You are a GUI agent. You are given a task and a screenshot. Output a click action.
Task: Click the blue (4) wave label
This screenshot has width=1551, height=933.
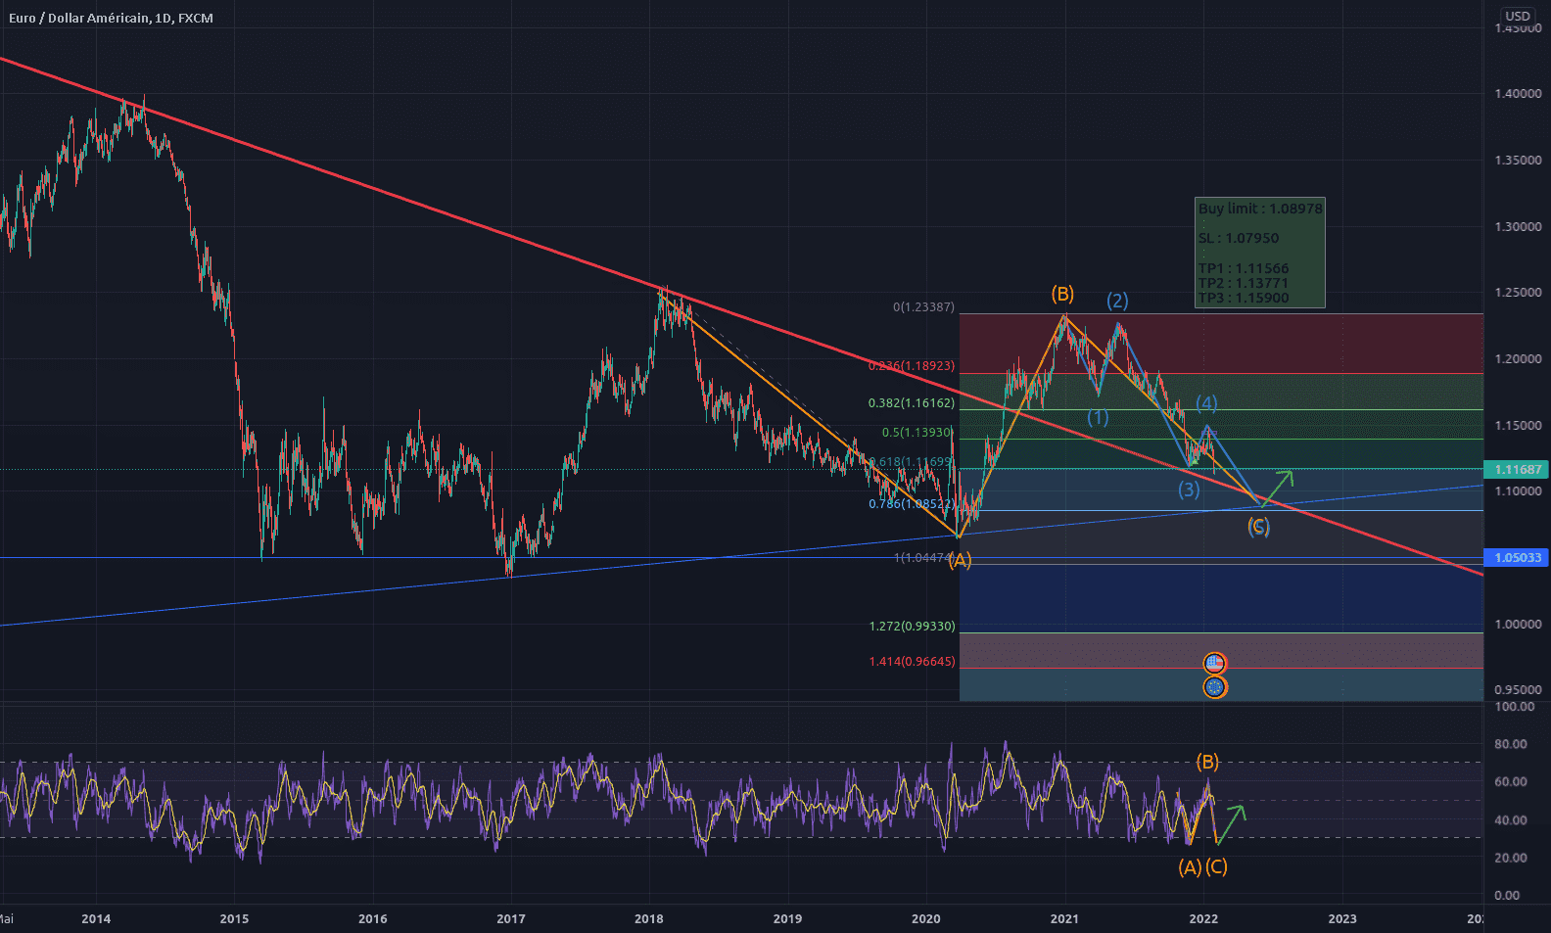pyautogui.click(x=1206, y=403)
